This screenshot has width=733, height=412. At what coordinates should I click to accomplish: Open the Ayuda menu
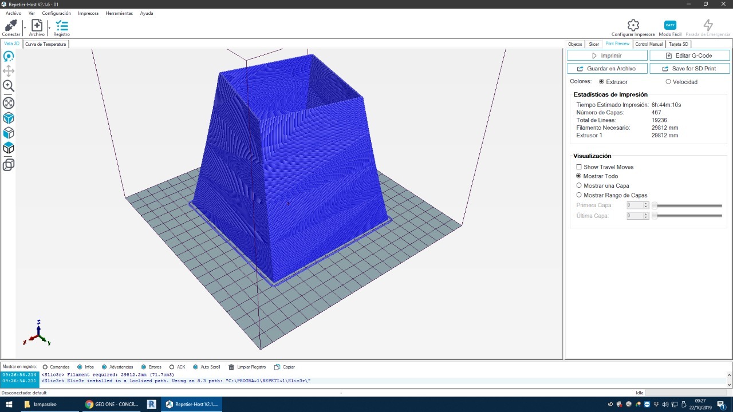coord(147,13)
